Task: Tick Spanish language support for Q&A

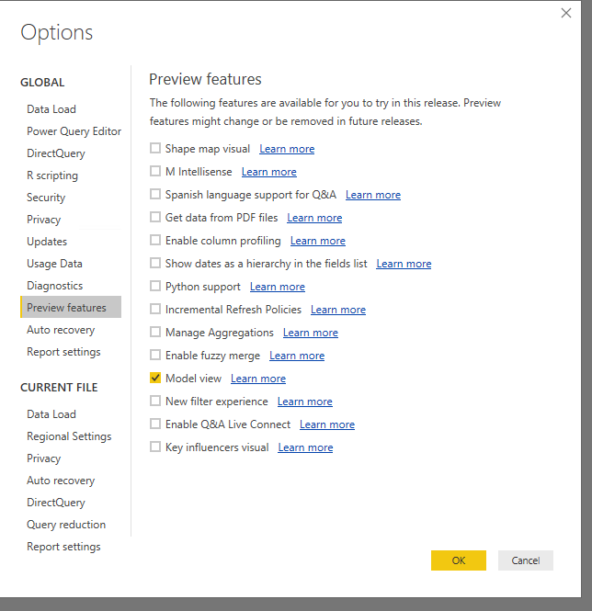Action: 155,194
